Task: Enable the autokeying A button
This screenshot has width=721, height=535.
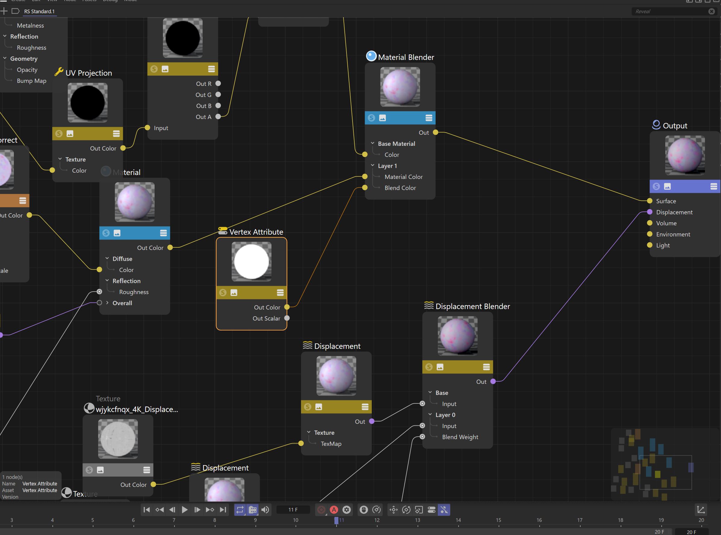Action: pos(334,510)
